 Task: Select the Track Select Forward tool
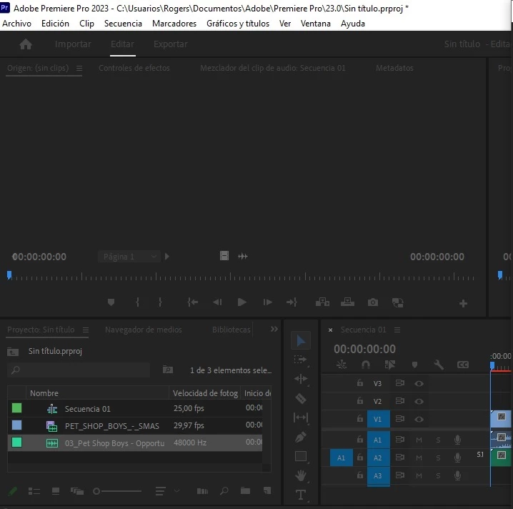click(x=300, y=360)
